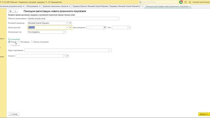Screen dimensions: 210x118
Task: Open notifications via green bell icon
Action: [x=181, y=2]
